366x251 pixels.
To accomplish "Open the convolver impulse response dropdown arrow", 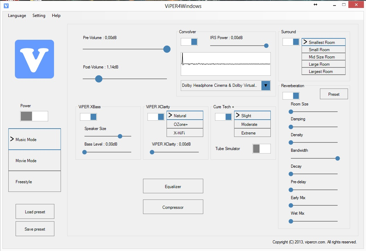I will 266,85.
